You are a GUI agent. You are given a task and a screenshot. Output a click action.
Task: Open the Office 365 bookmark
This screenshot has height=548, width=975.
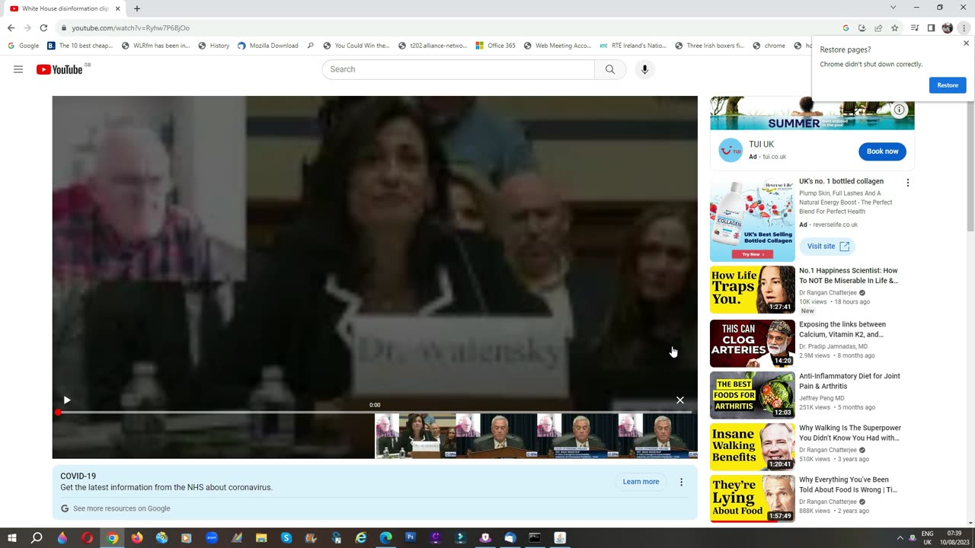pyautogui.click(x=495, y=46)
